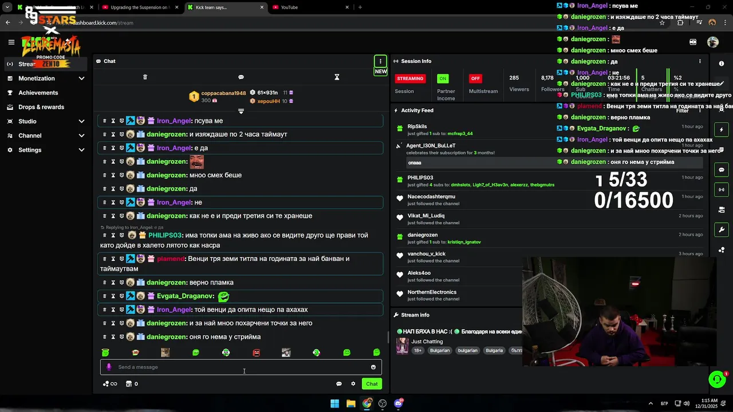Viewport: 733px width, 412px height.
Task: Click the hourglass icon in the chat toolbar
Action: [x=337, y=77]
